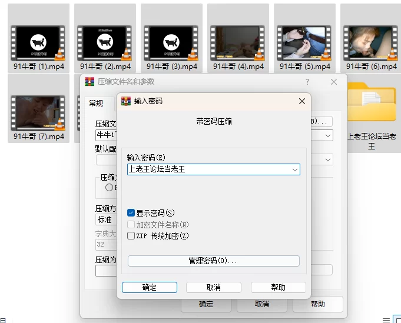
Task: Click the 压缩为 volume size input field
Action: [x=106, y=271]
